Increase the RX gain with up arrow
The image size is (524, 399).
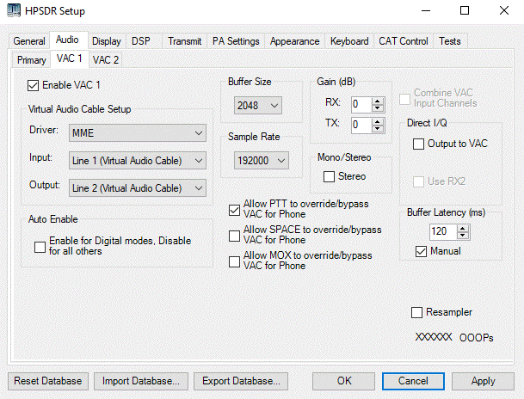tap(378, 101)
